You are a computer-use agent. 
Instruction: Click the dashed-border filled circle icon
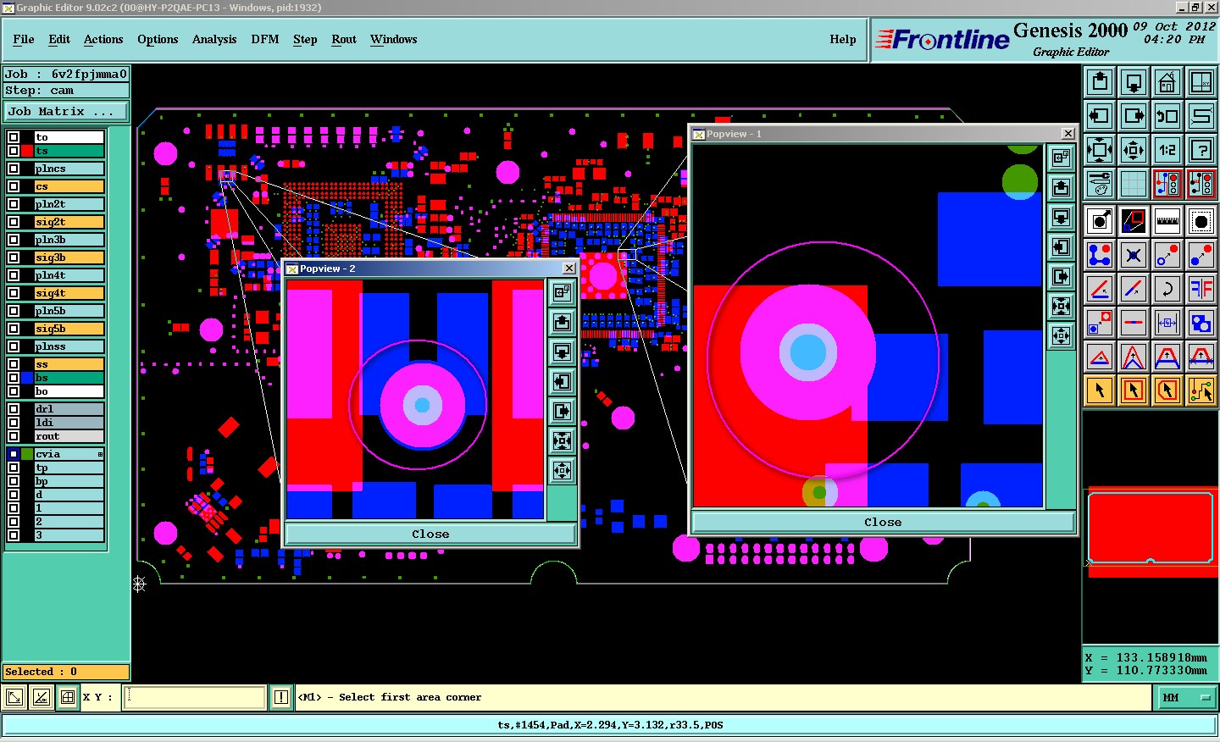coord(1201,221)
